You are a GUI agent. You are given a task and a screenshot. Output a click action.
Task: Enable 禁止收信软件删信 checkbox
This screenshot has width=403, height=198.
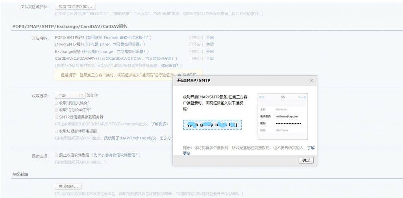pyautogui.click(x=57, y=155)
